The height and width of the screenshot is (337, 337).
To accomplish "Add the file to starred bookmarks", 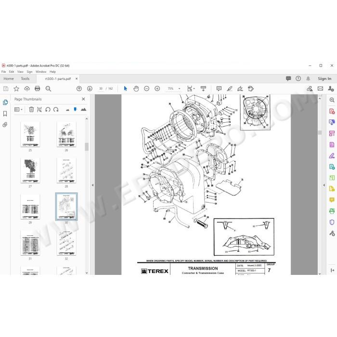I will click(x=16, y=89).
